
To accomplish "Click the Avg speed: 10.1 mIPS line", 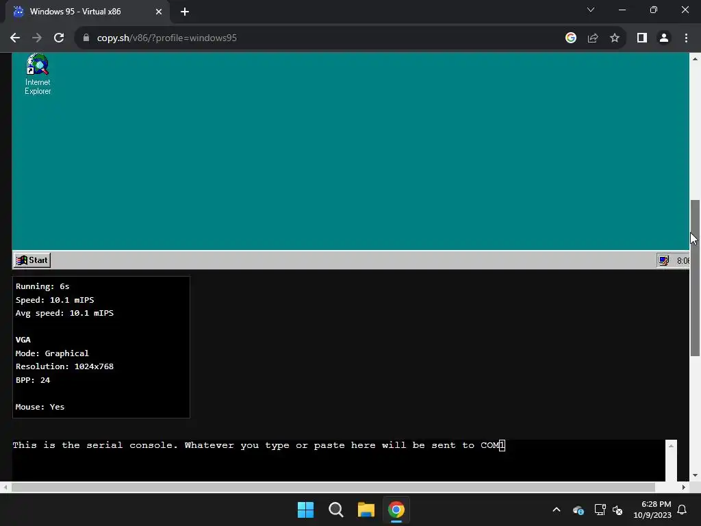I will point(64,313).
